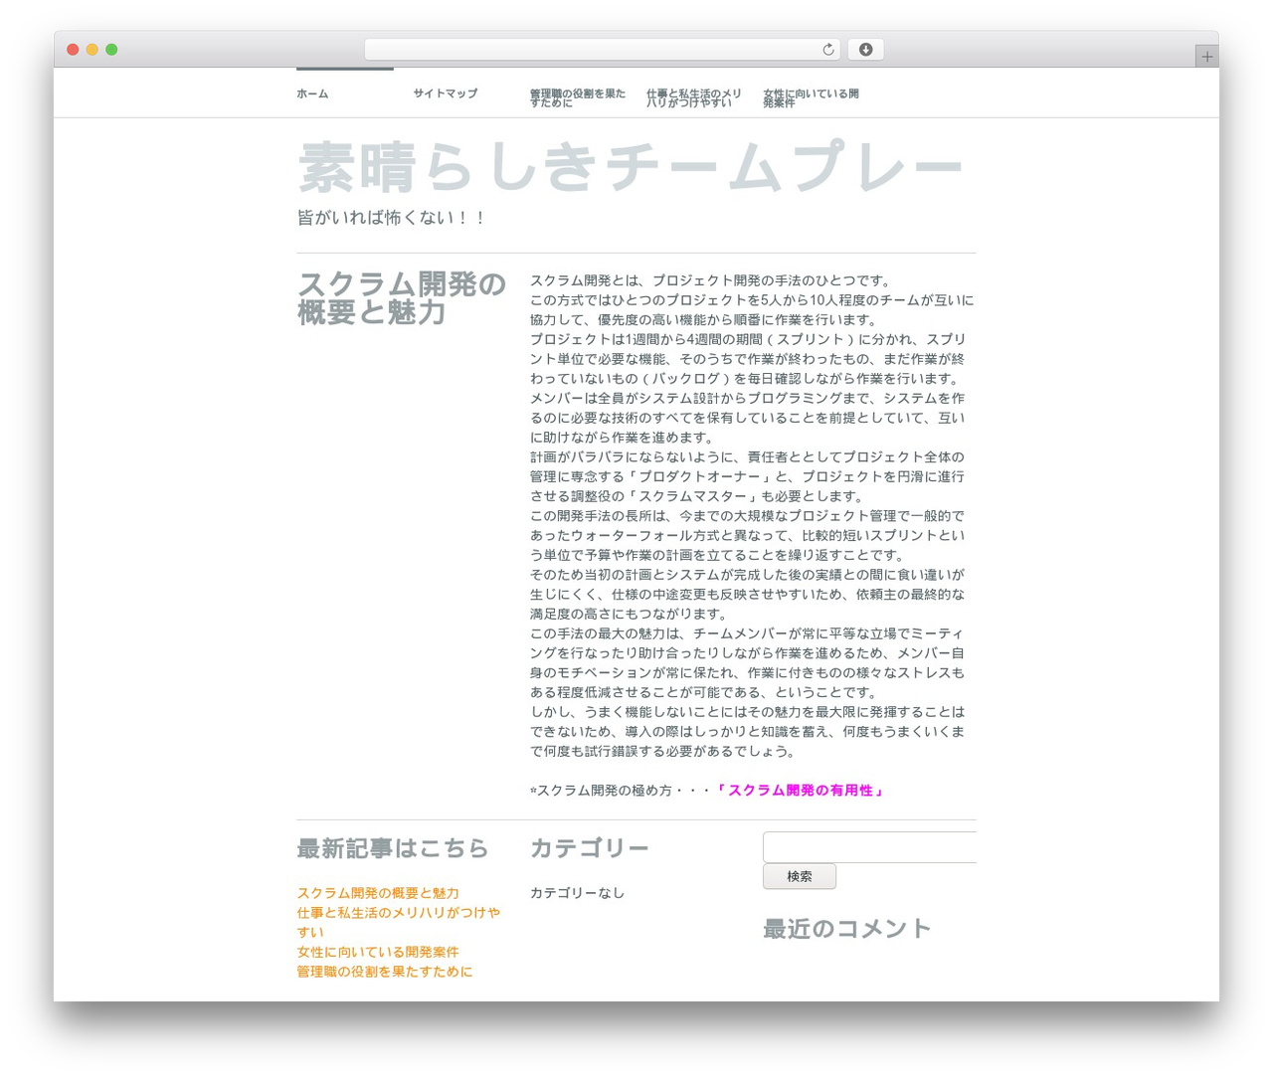Open recent post 仕事と私生活のメリハリがつけやすい
The image size is (1273, 1078).
pos(399,922)
